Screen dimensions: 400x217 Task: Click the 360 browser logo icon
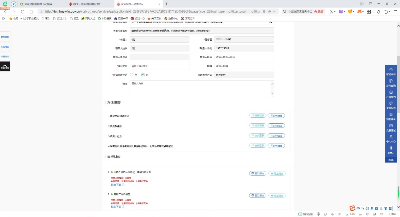point(5,3)
